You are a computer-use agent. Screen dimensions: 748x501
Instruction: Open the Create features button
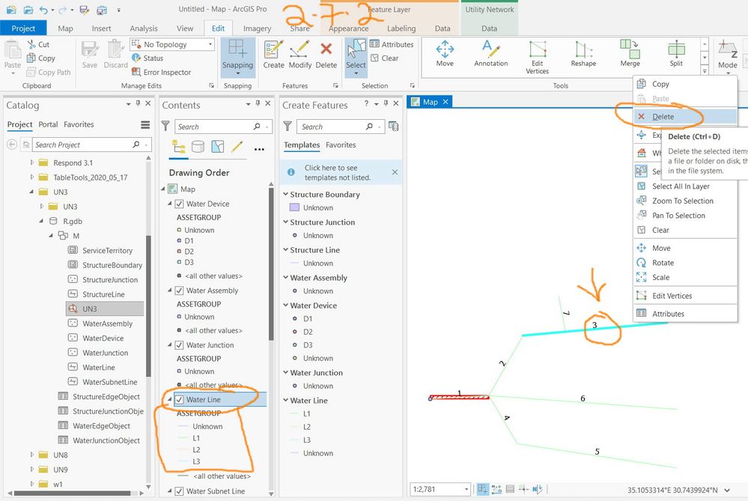click(x=273, y=55)
